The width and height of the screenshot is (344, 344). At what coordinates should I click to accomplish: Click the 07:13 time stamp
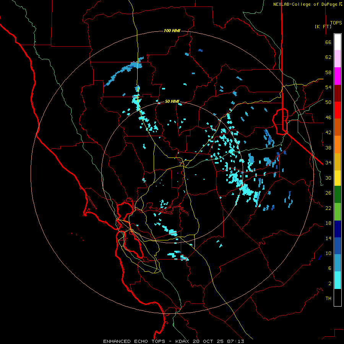pos(235,341)
